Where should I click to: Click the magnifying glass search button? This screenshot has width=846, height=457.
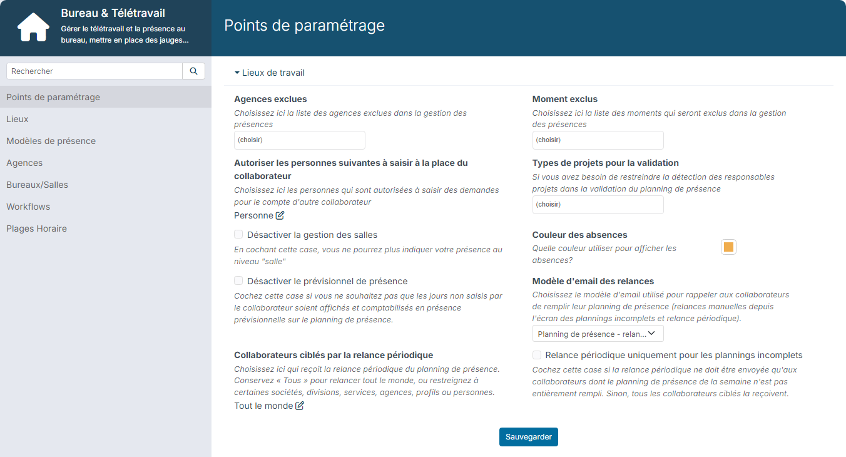coord(193,71)
